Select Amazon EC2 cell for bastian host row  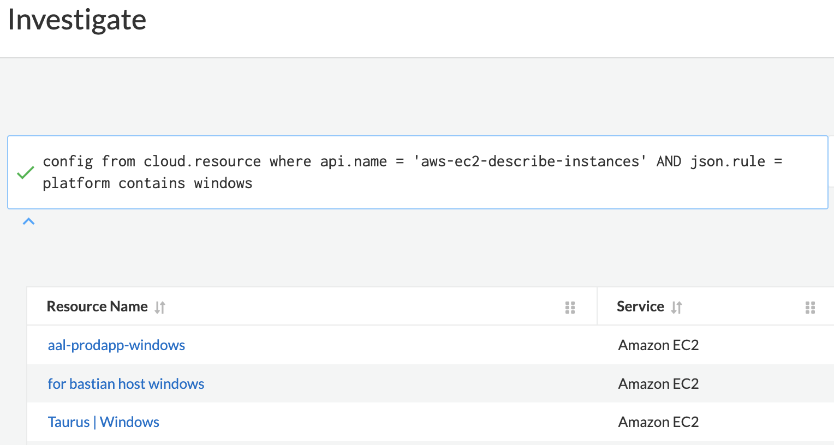coord(658,384)
